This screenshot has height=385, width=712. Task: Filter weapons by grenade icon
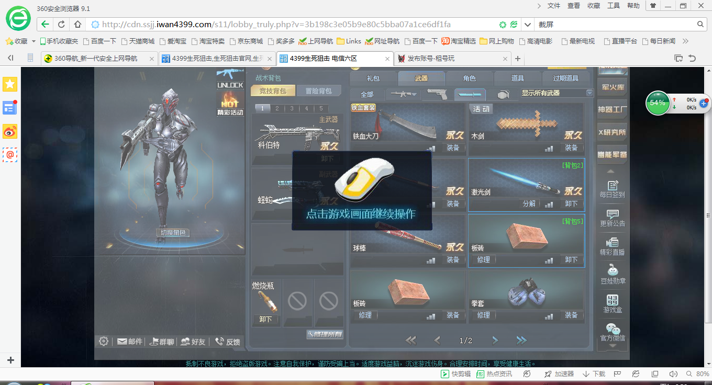click(502, 95)
